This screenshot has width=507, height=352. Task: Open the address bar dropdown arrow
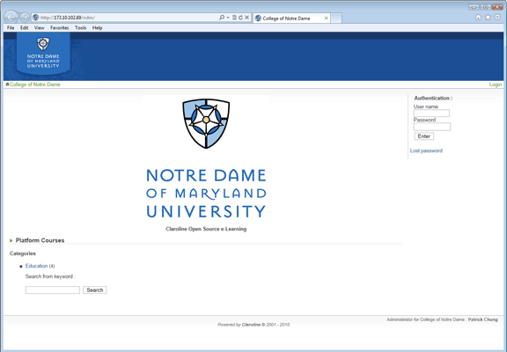pyautogui.click(x=228, y=18)
